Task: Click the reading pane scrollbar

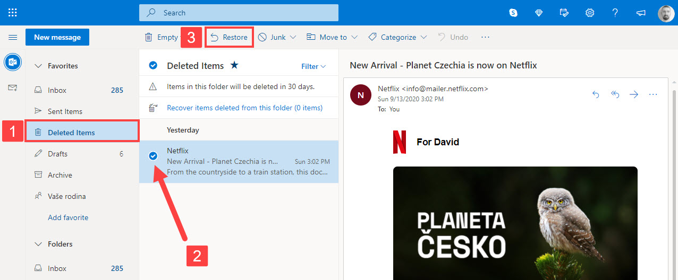Action: click(x=674, y=180)
